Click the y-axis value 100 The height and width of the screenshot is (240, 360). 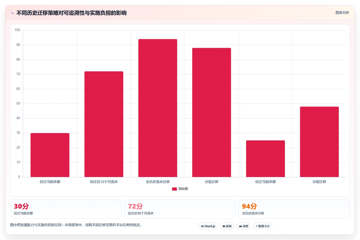17,30
